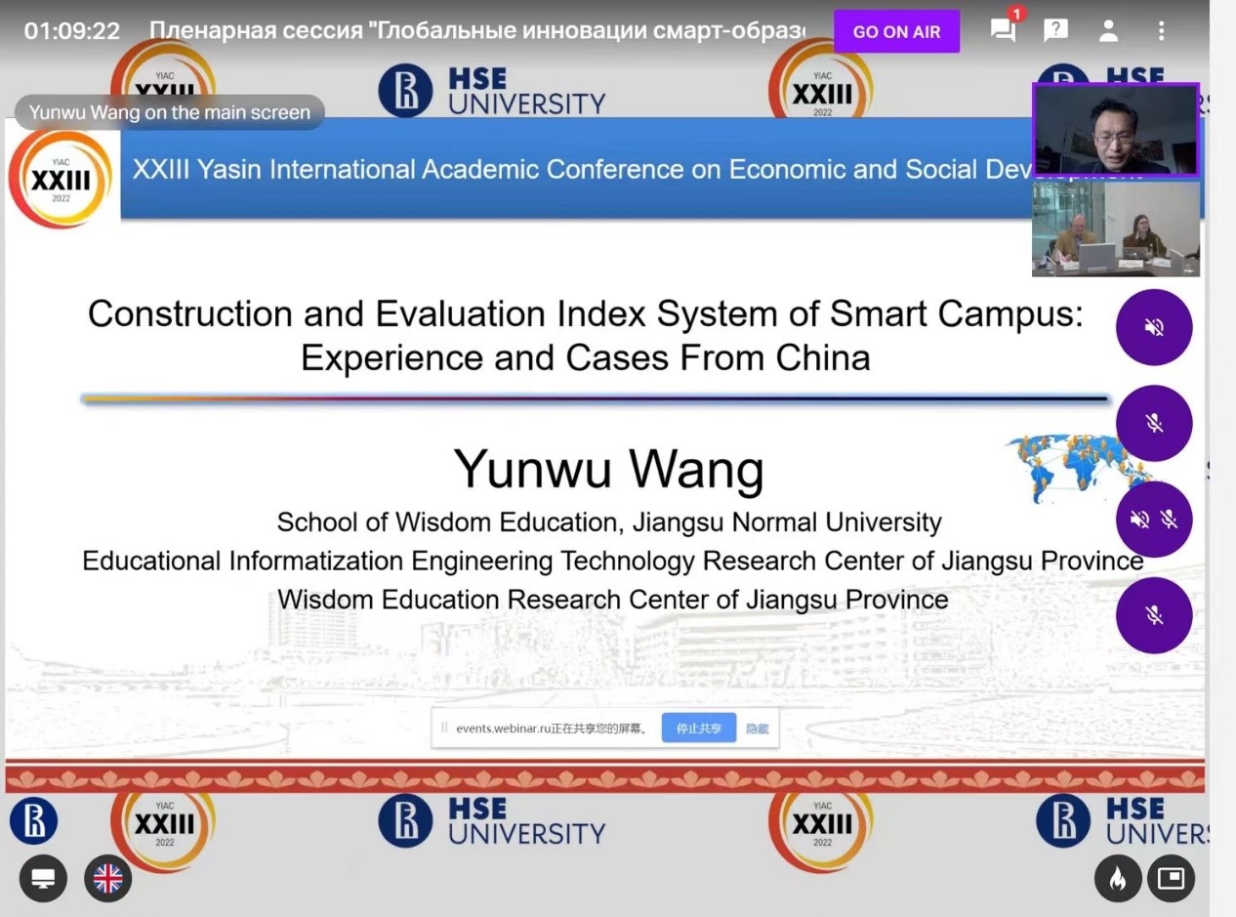Viewport: 1236px width, 917px height.
Task: Open language selector with UK flag
Action: coord(107,878)
